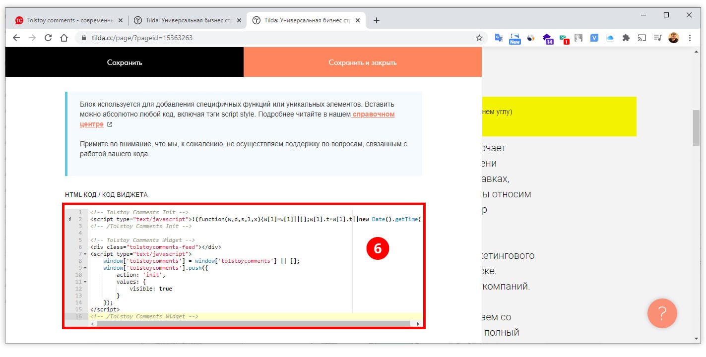
Task: Click Сохранить и закрыть button
Action: (363, 62)
